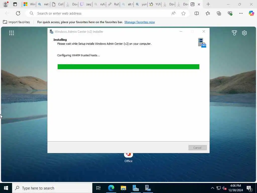Viewport: 257px width, 193px height.
Task: Follow the Manage favorites now link
Action: (140, 22)
